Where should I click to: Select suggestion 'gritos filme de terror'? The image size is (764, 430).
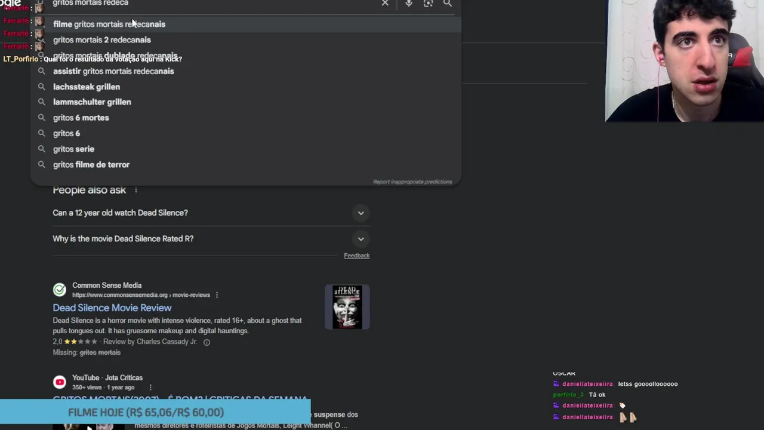click(x=246, y=164)
